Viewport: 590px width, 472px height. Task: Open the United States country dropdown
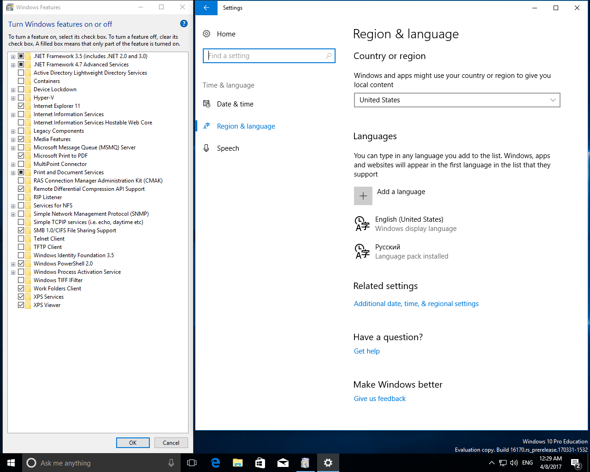point(457,100)
